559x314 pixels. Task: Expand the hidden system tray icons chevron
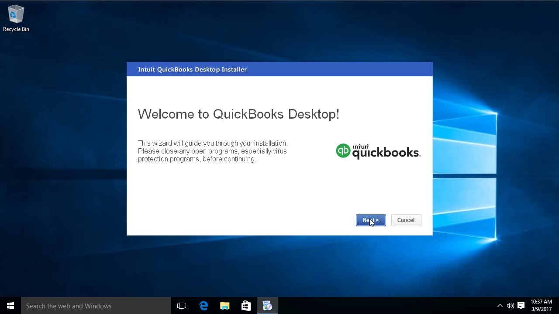500,306
